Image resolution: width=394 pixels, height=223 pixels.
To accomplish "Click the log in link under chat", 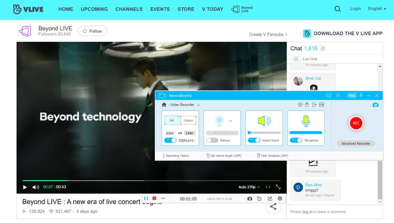I will [x=307, y=212].
